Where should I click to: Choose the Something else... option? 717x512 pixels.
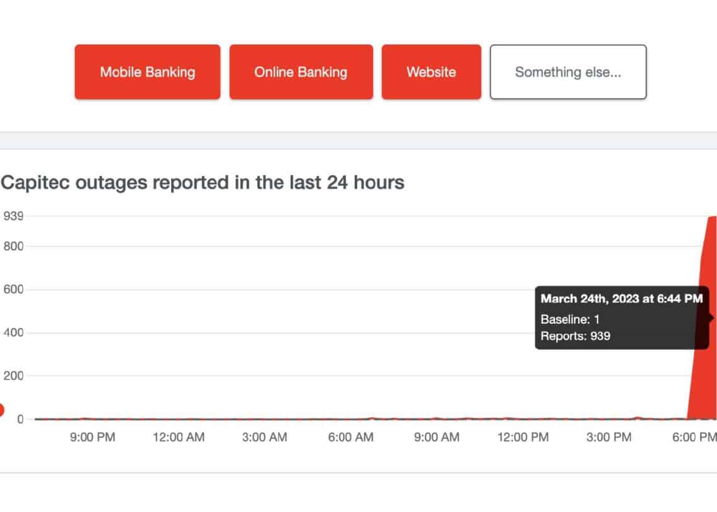pyautogui.click(x=568, y=72)
